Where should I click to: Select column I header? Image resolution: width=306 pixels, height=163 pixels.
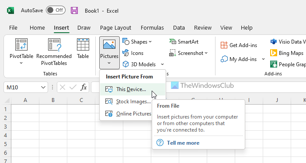click(249, 100)
